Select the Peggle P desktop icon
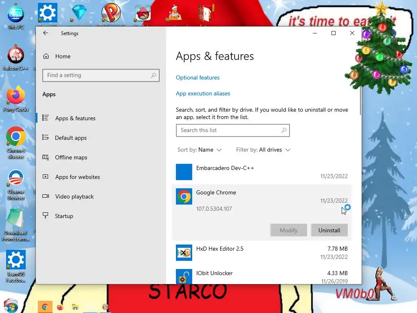Screen dimensions: 417x313 (x=111, y=13)
